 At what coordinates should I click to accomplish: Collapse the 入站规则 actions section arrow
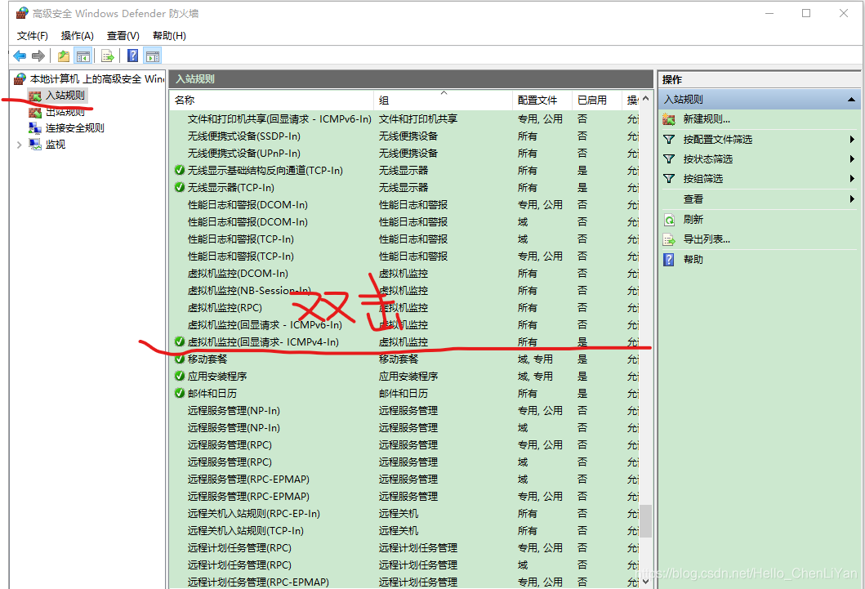pos(851,100)
